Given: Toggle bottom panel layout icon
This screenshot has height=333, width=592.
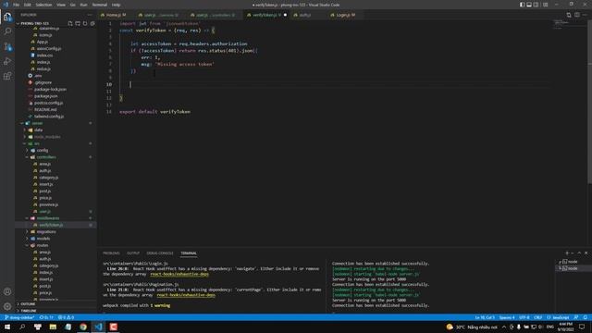Looking at the screenshot, I should pyautogui.click(x=529, y=5).
